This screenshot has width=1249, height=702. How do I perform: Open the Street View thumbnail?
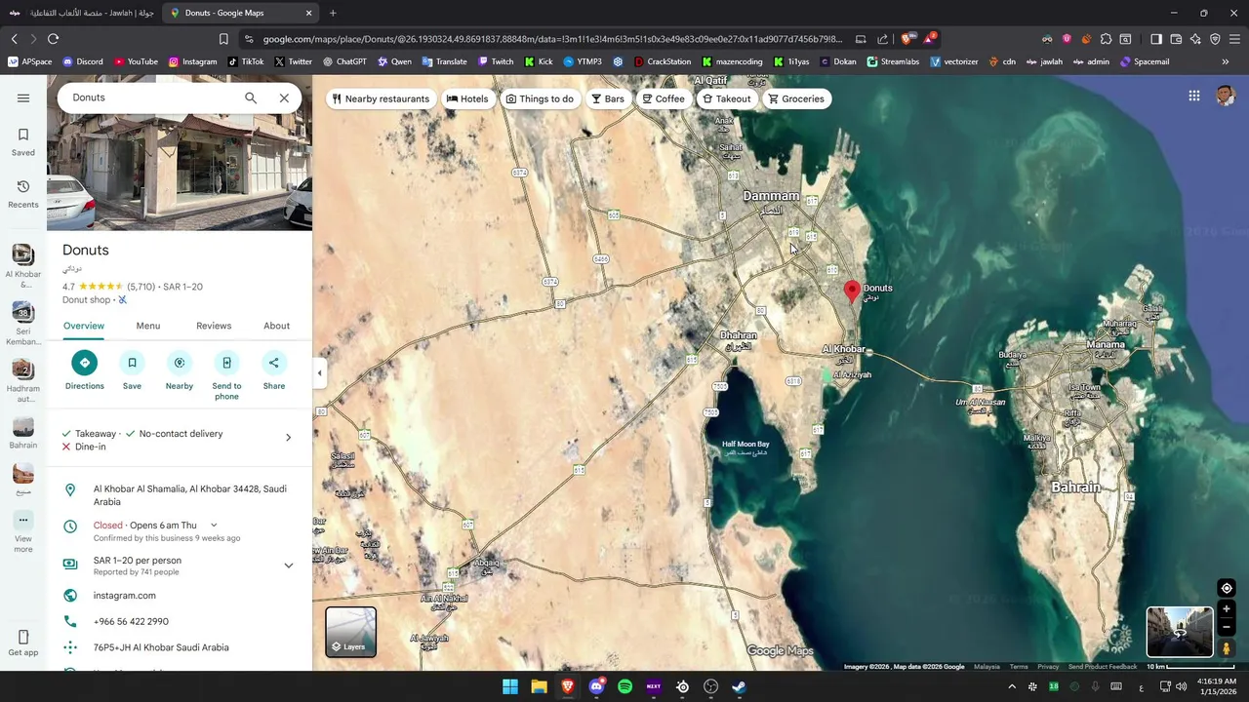[1180, 632]
